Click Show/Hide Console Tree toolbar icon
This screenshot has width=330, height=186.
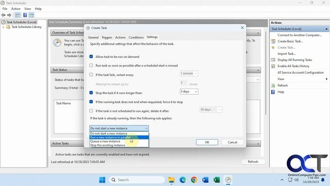(x=18, y=15)
